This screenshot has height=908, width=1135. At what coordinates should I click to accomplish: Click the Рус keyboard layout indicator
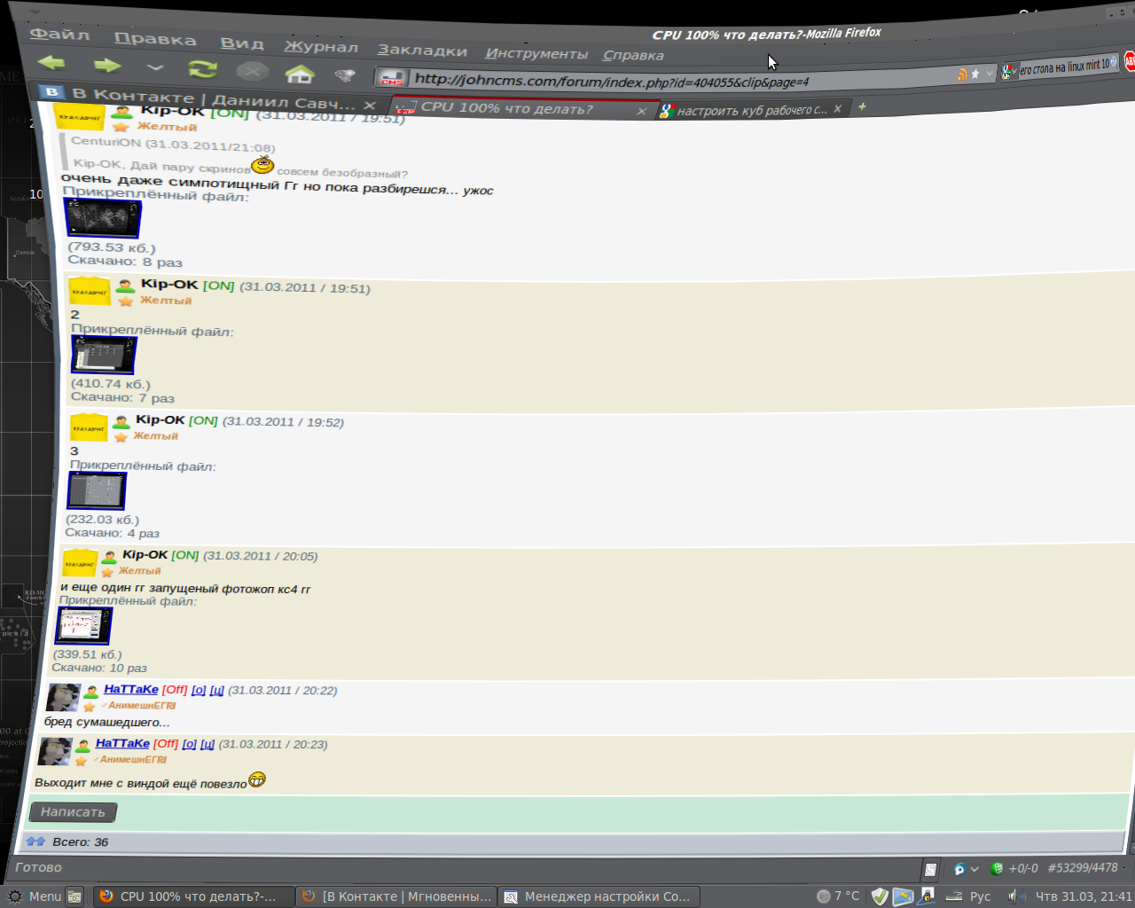pos(980,896)
